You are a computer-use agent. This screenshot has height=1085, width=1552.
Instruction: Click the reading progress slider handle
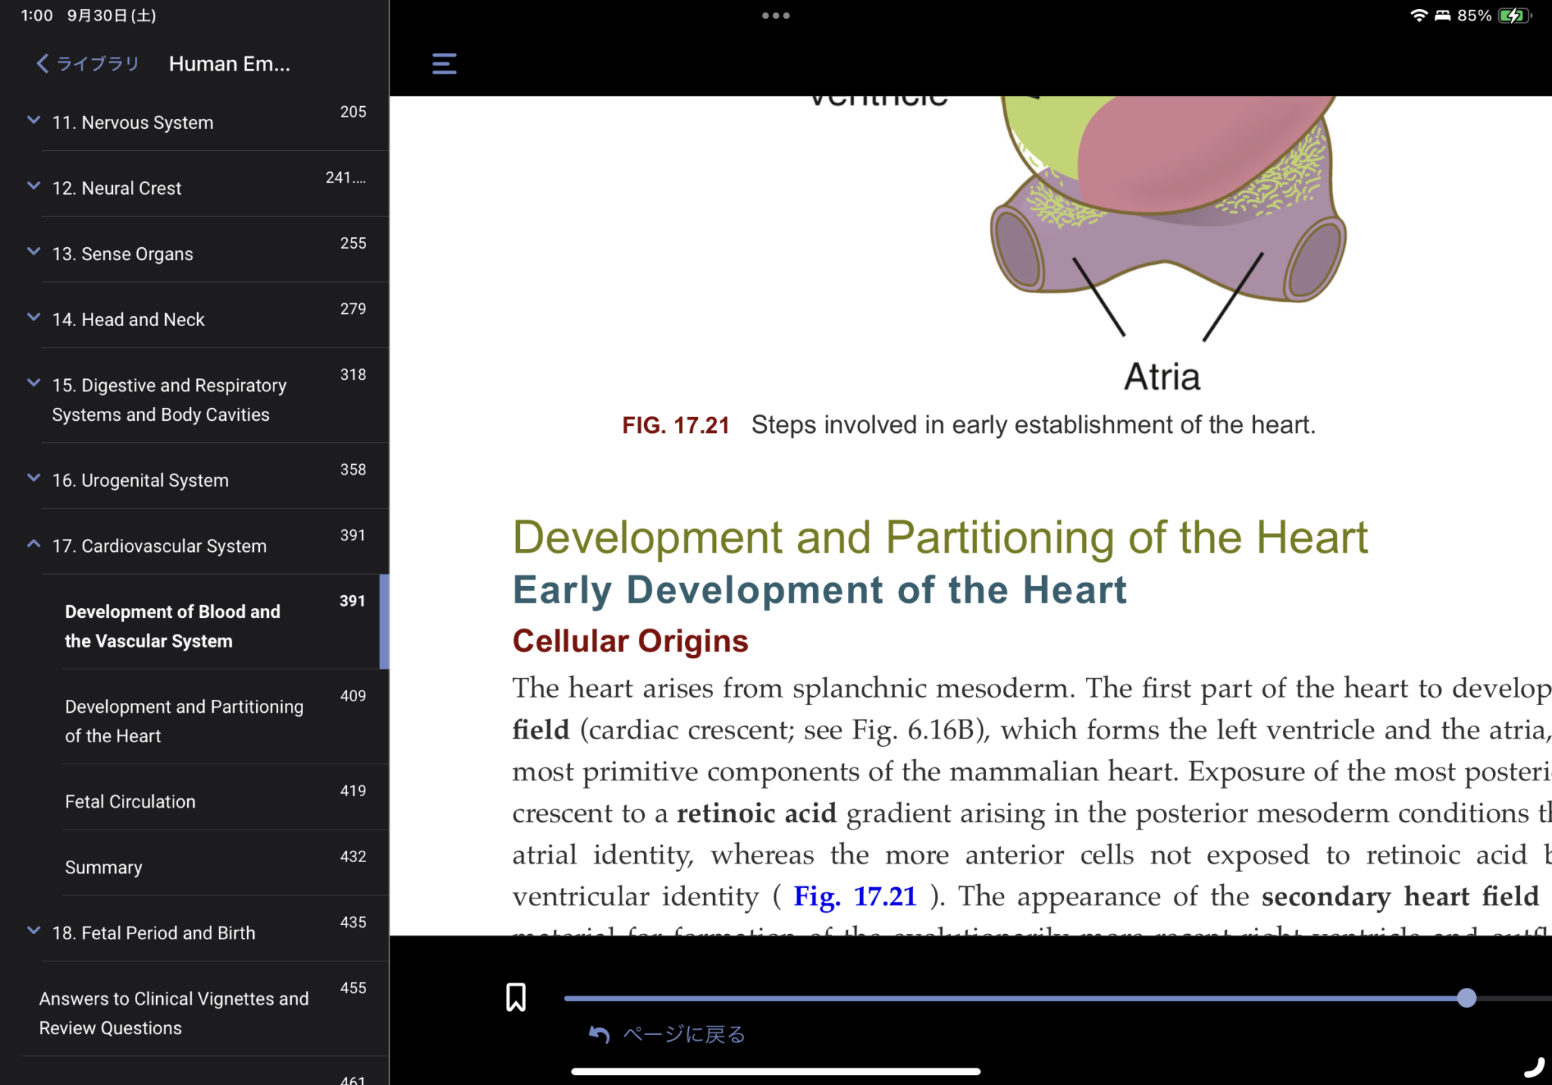[1466, 998]
